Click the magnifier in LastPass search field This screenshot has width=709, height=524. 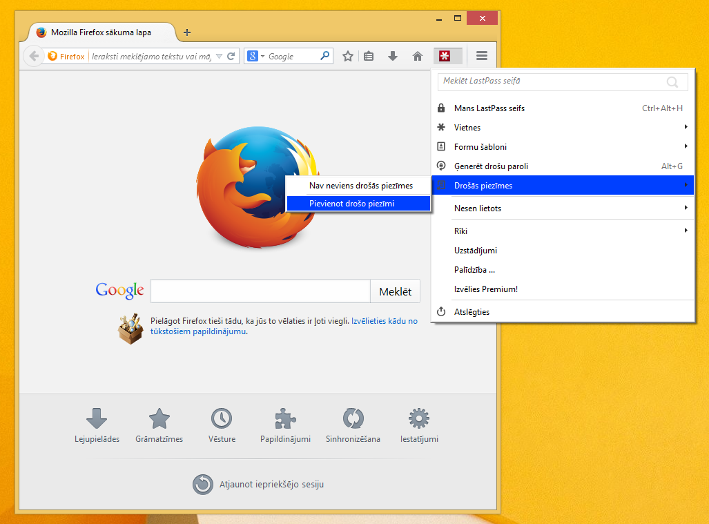(x=672, y=82)
